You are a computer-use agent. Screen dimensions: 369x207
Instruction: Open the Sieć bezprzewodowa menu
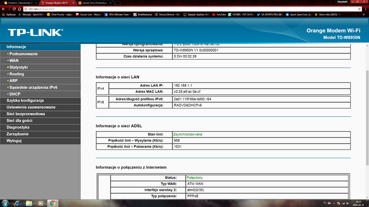tap(25, 114)
